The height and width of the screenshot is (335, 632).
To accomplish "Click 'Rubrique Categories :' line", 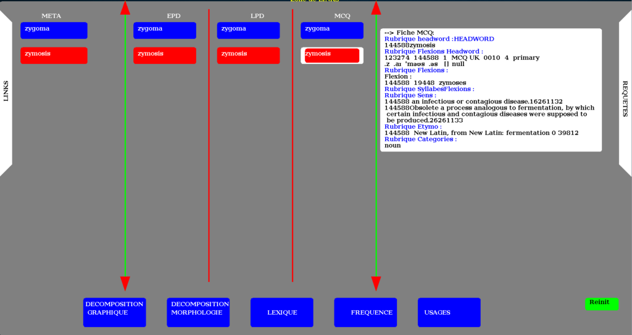I will (x=420, y=139).
